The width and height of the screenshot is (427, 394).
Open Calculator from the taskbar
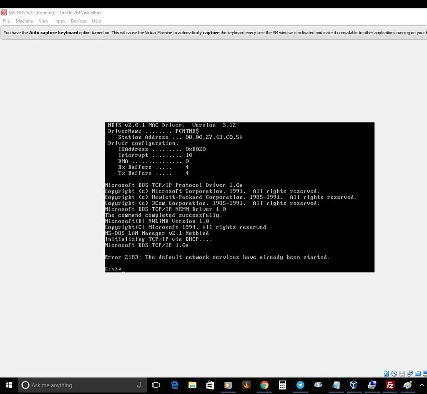(282, 385)
